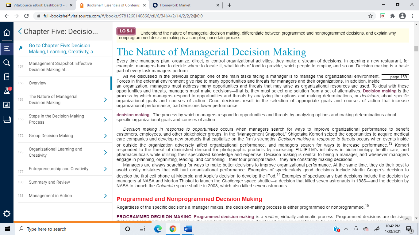The width and height of the screenshot is (419, 235).
Task: Click the page vertical scrollbar thumb
Action: point(416,49)
